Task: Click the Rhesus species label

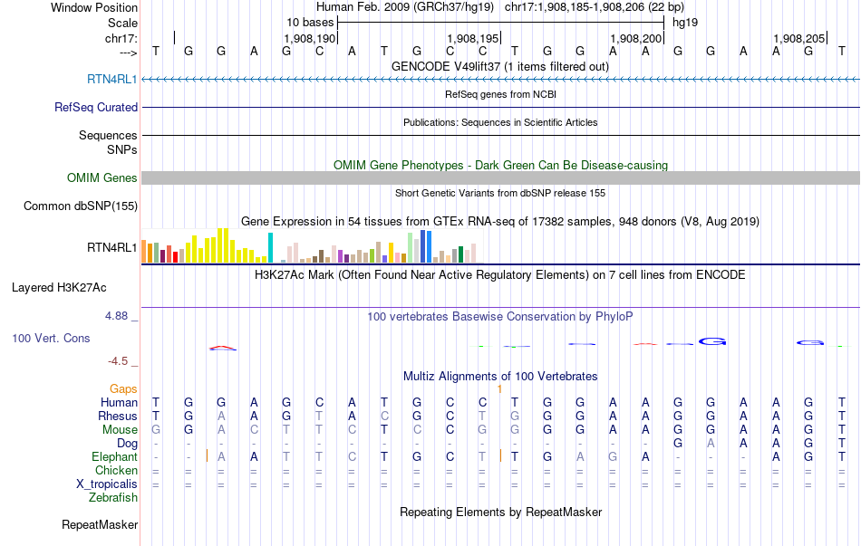Action: [x=118, y=416]
